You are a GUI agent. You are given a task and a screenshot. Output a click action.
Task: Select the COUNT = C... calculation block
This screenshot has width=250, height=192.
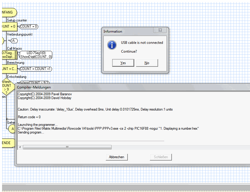point(10,69)
